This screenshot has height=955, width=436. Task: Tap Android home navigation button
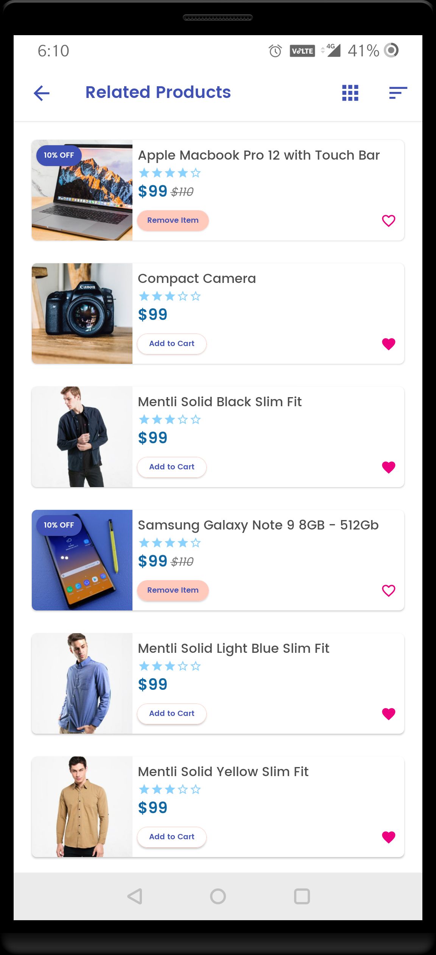(x=218, y=896)
